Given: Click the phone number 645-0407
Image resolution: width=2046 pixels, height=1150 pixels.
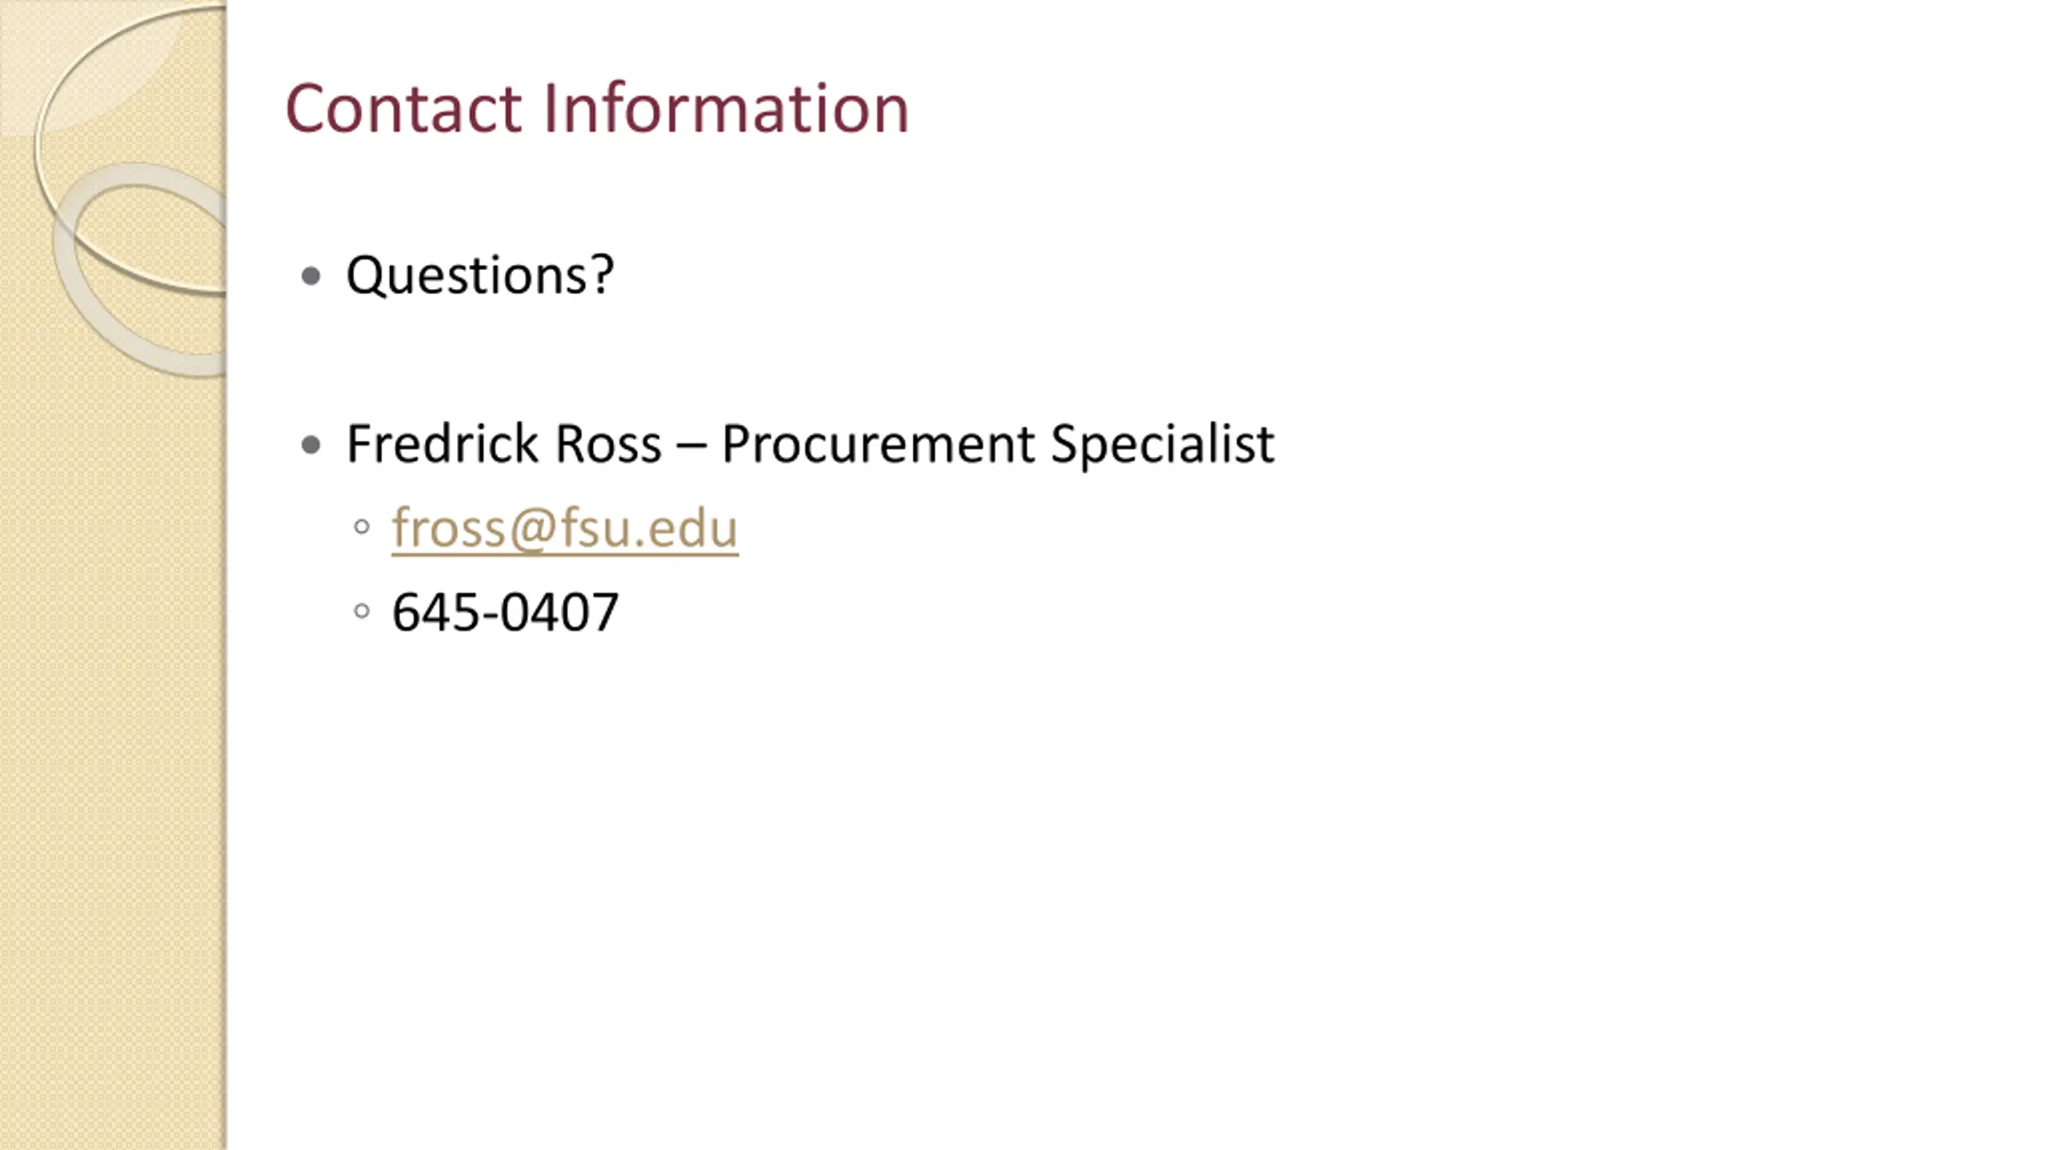Looking at the screenshot, I should pos(505,613).
